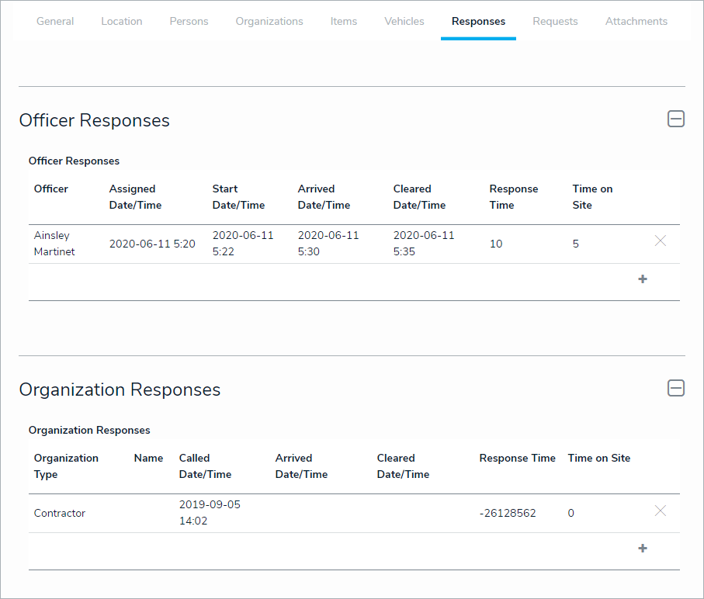Delete the Ainsley Martinet officer response row
704x599 pixels.
(661, 241)
